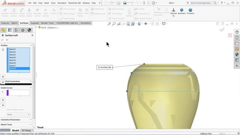Screen dimensions: 240x135
Task: Click the Guide Curves selection box
Action: point(19,93)
